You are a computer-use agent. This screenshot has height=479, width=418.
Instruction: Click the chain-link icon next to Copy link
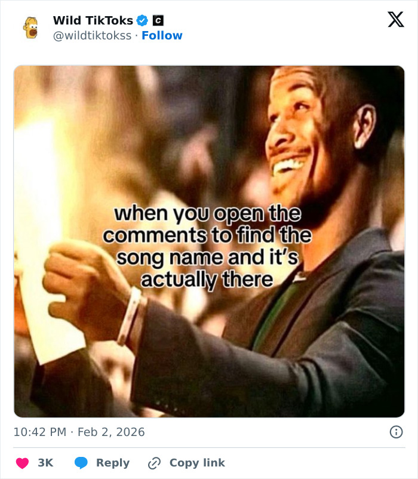point(154,462)
